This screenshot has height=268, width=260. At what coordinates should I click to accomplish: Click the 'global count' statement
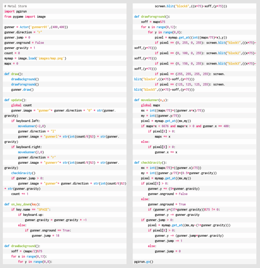[21, 105]
